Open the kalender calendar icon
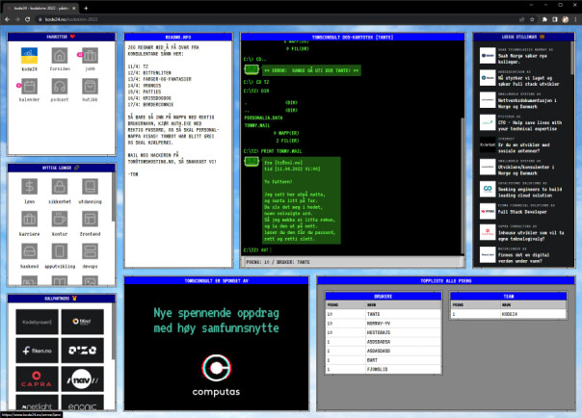Image resolution: width=582 pixels, height=418 pixels. [29, 87]
